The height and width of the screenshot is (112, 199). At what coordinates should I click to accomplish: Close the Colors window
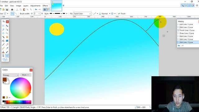point(31,70)
